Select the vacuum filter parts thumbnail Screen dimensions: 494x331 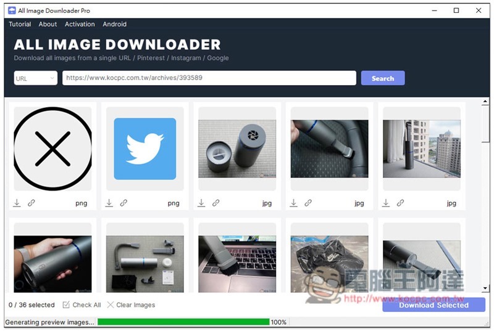[237, 149]
